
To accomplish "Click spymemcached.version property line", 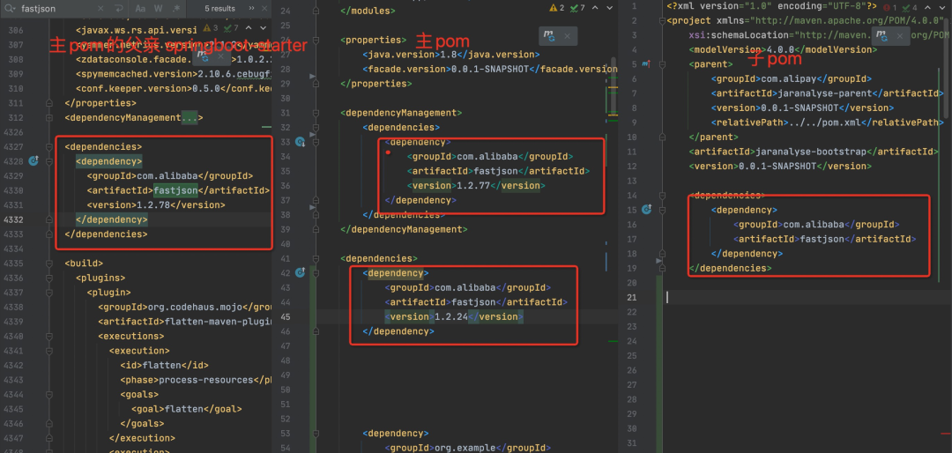I will pos(174,74).
